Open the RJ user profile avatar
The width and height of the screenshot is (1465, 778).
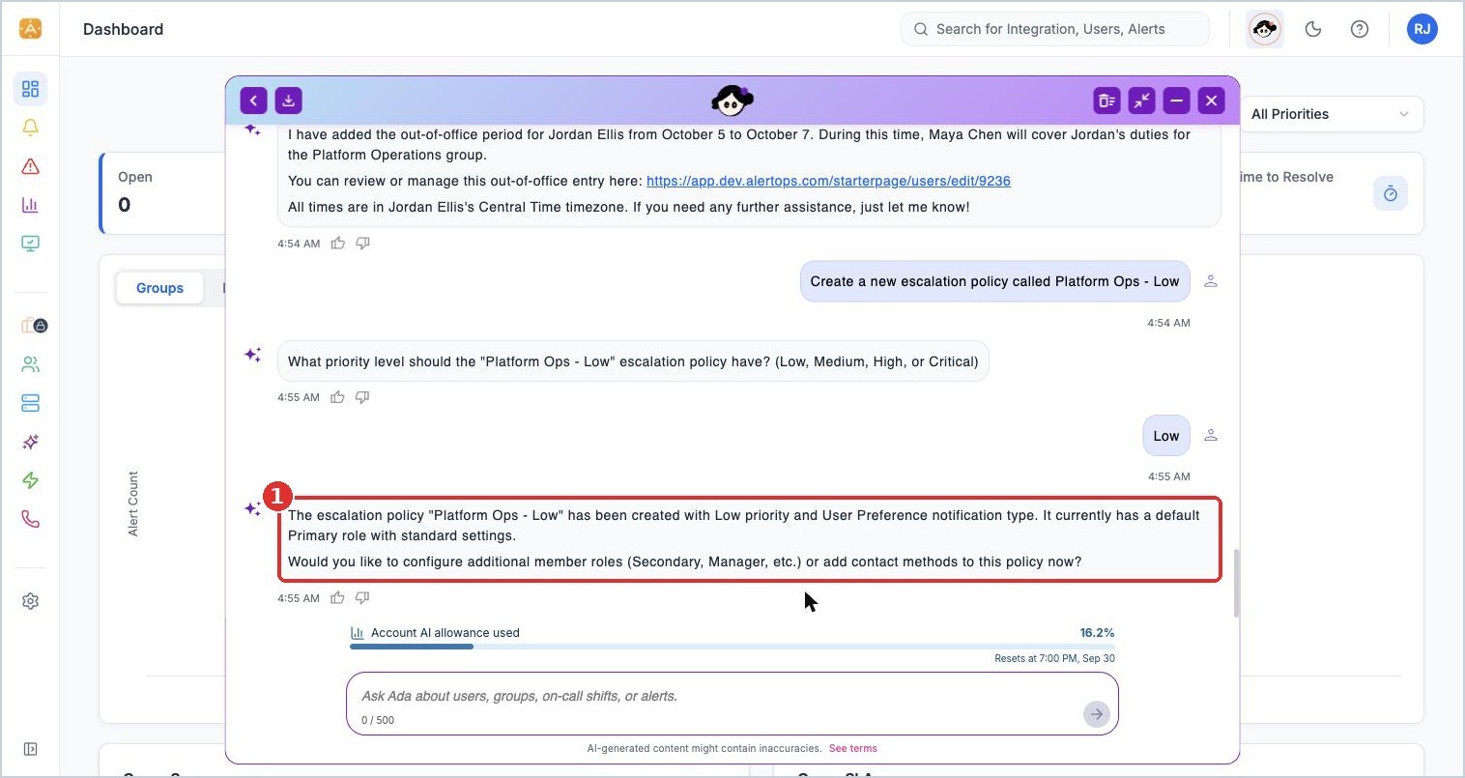(x=1422, y=29)
